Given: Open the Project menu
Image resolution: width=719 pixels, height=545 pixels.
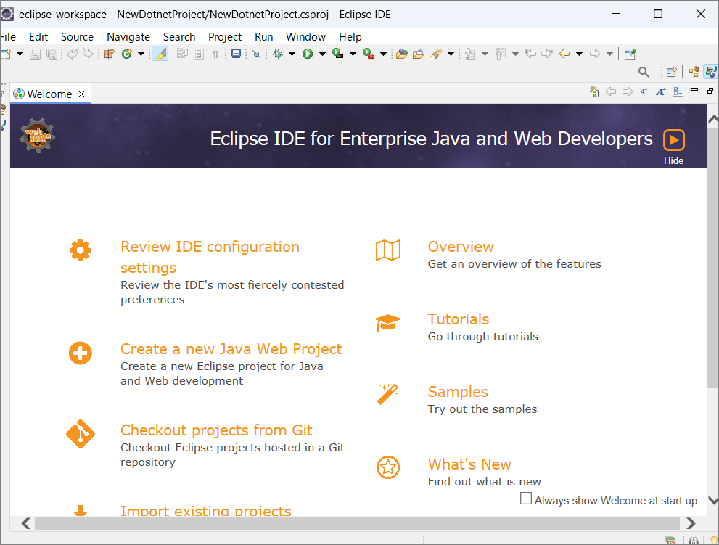Looking at the screenshot, I should click(225, 37).
